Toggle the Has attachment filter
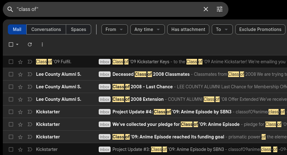 pos(188,29)
